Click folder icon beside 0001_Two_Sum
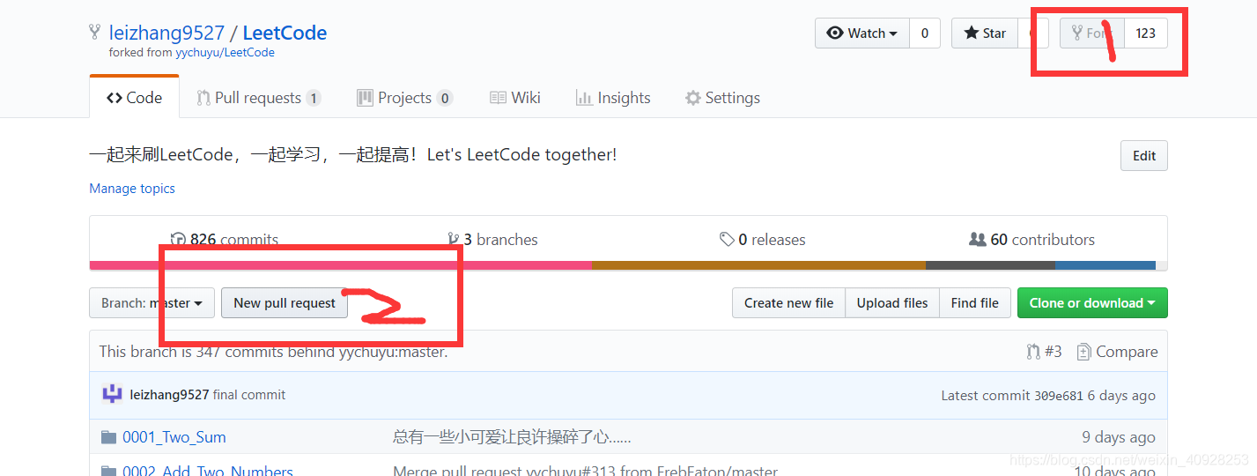Image resolution: width=1257 pixels, height=476 pixels. point(108,437)
